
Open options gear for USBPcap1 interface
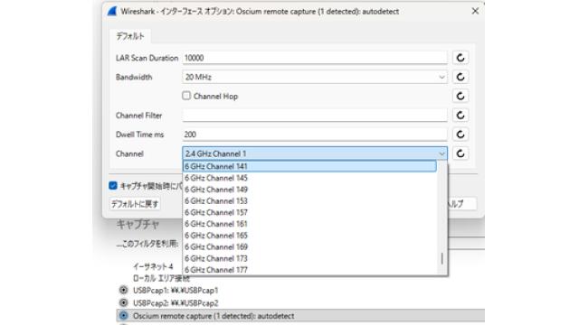123,291
